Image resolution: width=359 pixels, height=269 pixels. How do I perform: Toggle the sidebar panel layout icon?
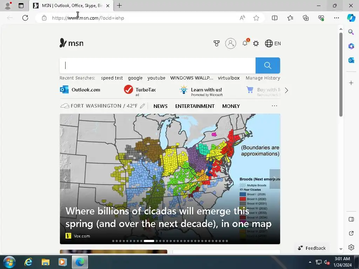click(351, 219)
